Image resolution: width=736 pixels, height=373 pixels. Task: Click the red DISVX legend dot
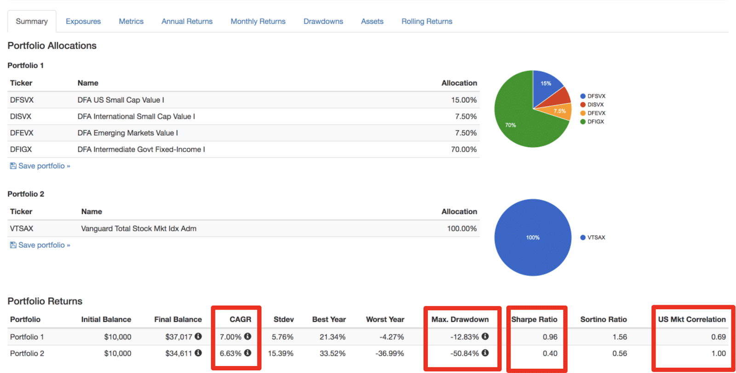[583, 104]
